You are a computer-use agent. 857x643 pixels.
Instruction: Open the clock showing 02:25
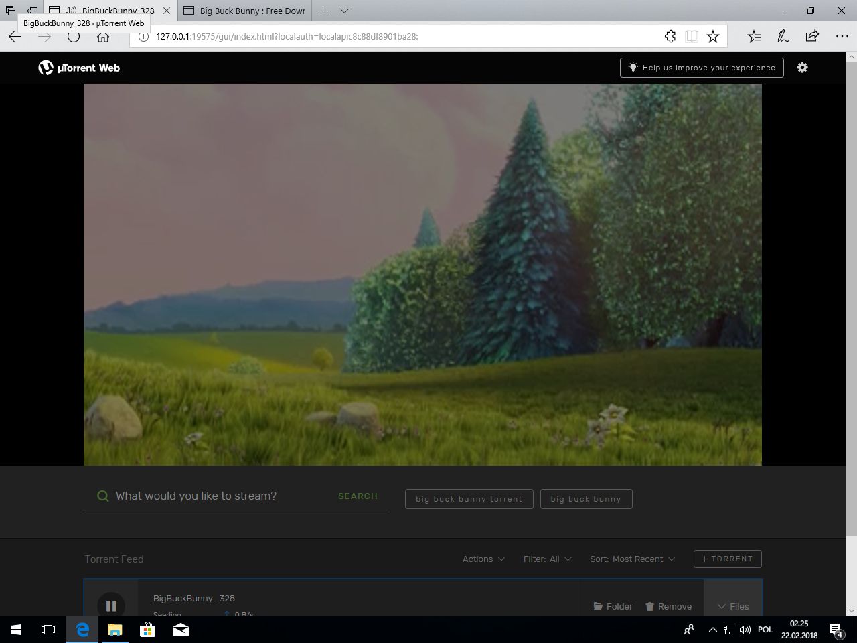coord(799,630)
